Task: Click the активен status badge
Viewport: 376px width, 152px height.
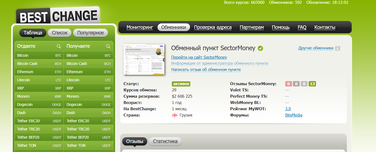Action: point(181,84)
